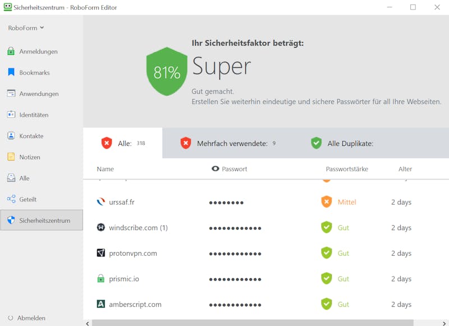Sort by the Passwortstärke column header
The image size is (449, 326).
tap(347, 169)
